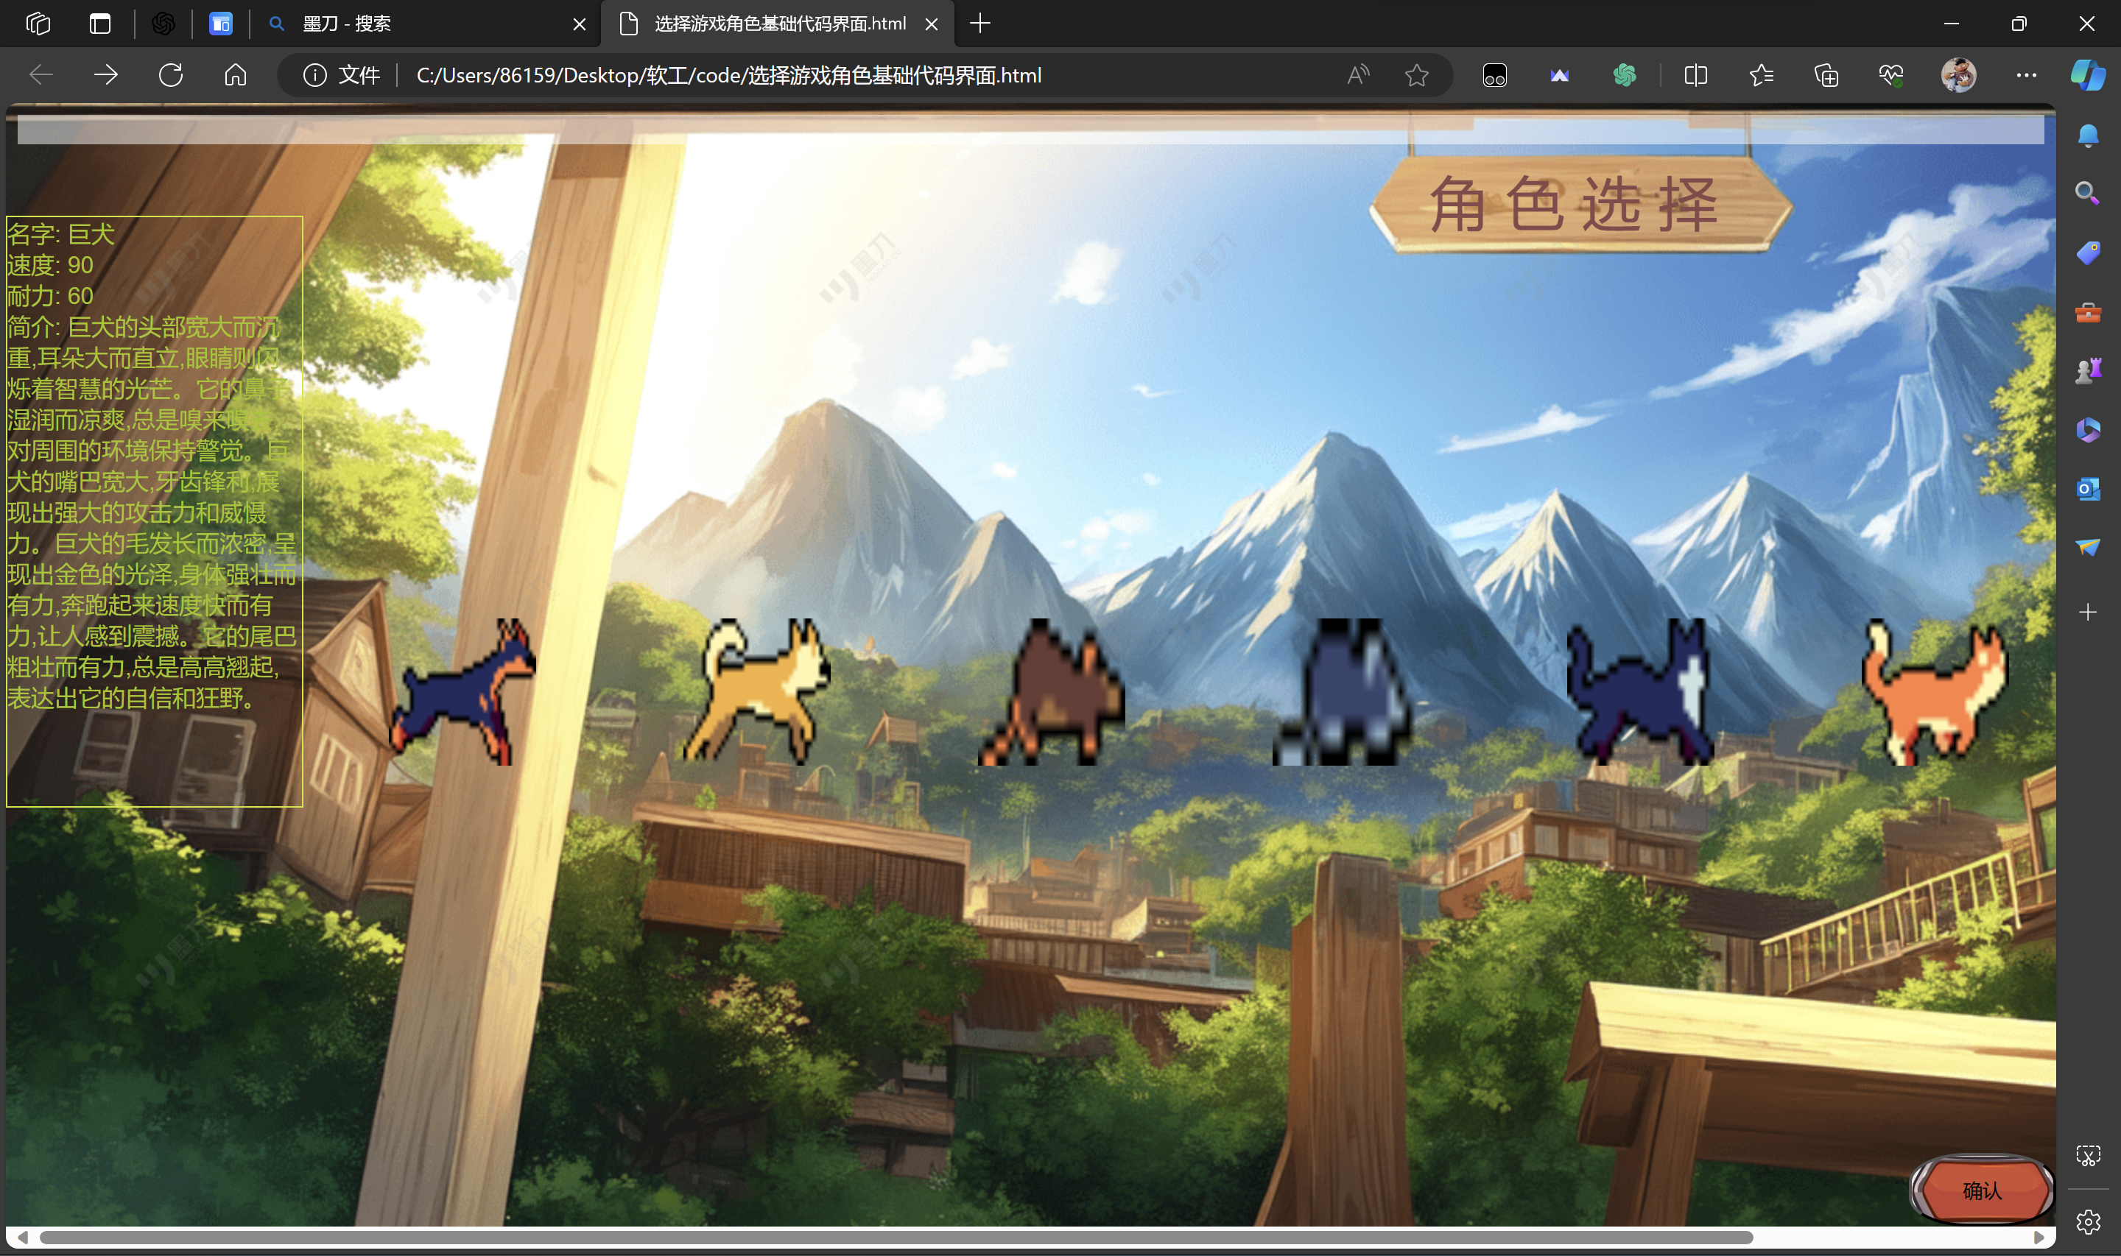Viewport: 2121px width, 1256px height.
Task: Open Collections icon in toolbar
Action: point(1826,75)
